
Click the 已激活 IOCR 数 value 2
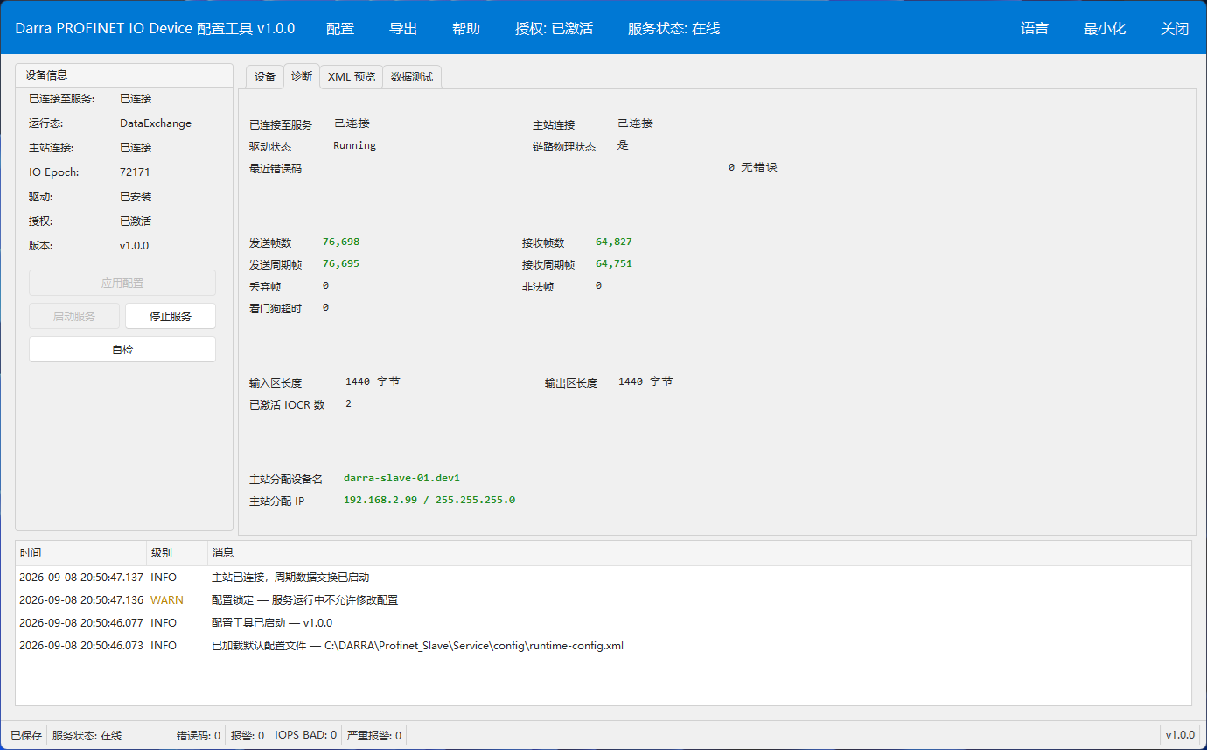pos(348,403)
